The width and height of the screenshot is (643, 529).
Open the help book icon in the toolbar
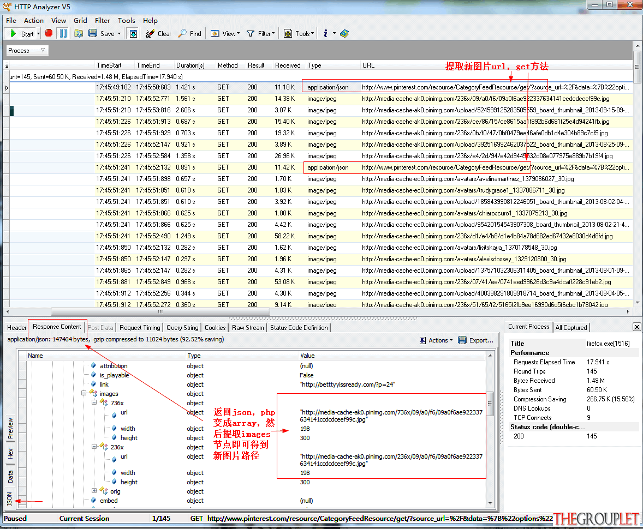pyautogui.click(x=344, y=34)
